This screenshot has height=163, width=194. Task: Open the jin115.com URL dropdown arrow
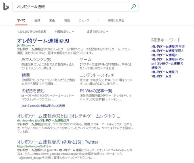(33, 46)
